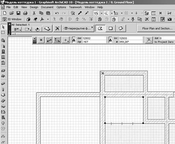This screenshot has width=175, height=144.
Task: Show the 3D axonometry cube icon
Action: click(x=28, y=19)
